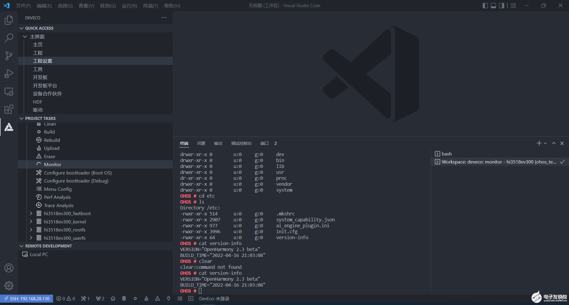Run the Erase project task

click(95, 156)
